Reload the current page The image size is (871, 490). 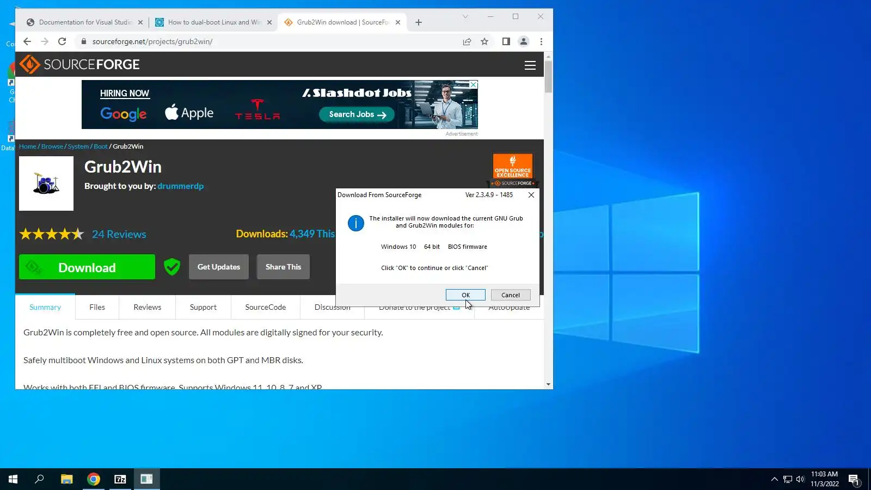(62, 41)
